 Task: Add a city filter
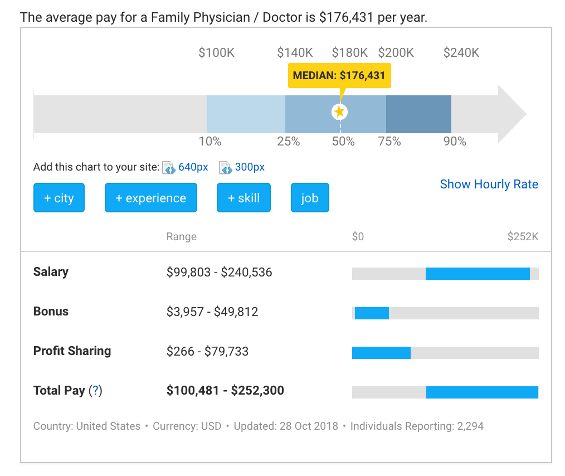pyautogui.click(x=59, y=198)
